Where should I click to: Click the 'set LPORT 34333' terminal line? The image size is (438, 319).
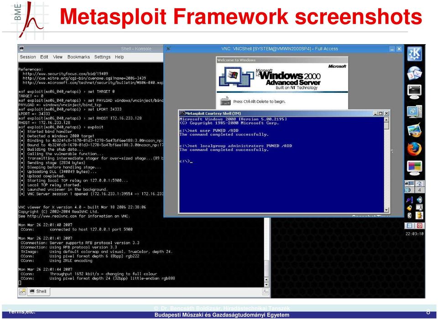(70, 109)
